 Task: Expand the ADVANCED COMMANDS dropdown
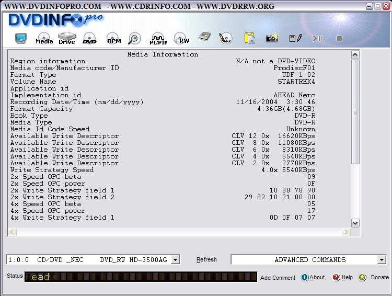tap(382, 260)
